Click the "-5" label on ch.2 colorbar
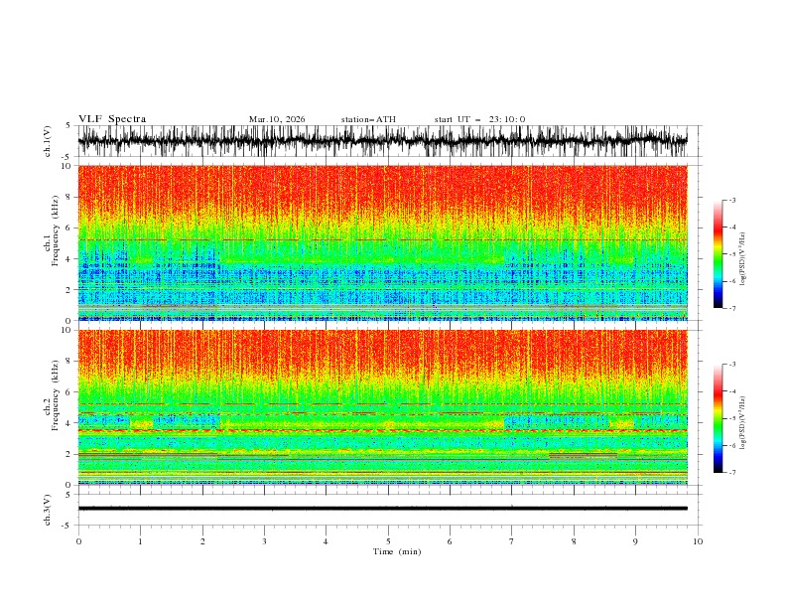 coord(731,418)
